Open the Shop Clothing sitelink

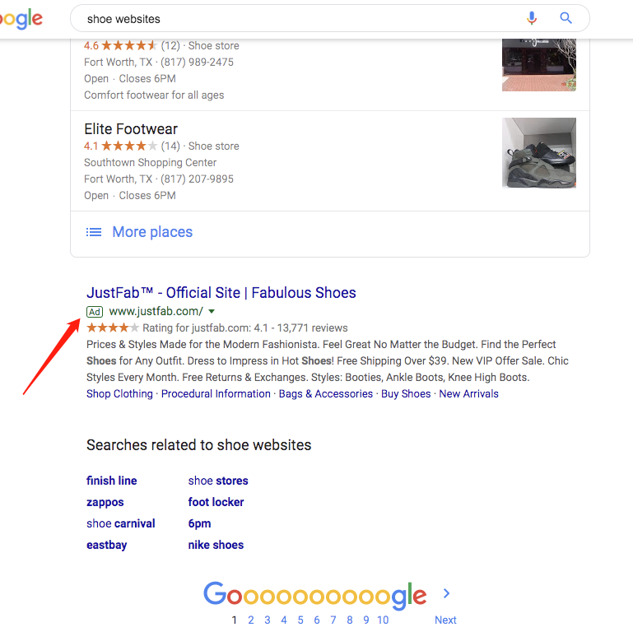coord(119,394)
